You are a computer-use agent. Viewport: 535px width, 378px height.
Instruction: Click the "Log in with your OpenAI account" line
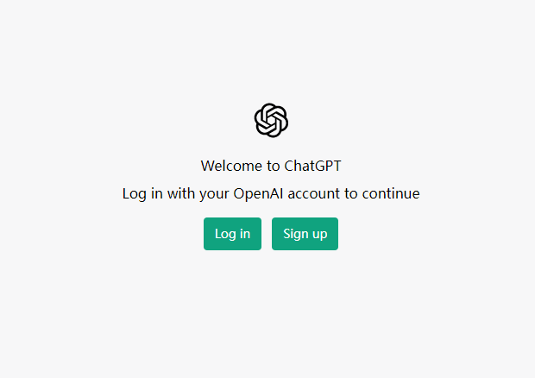271,194
